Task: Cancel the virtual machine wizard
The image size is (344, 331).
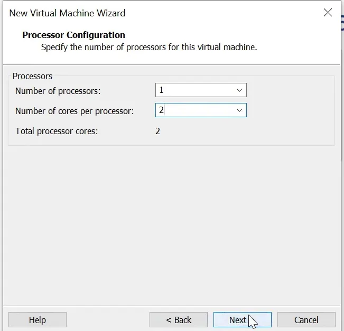Action: pos(306,320)
